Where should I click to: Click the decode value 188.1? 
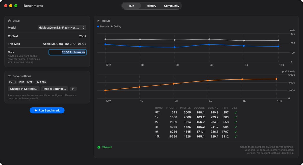[200, 113]
